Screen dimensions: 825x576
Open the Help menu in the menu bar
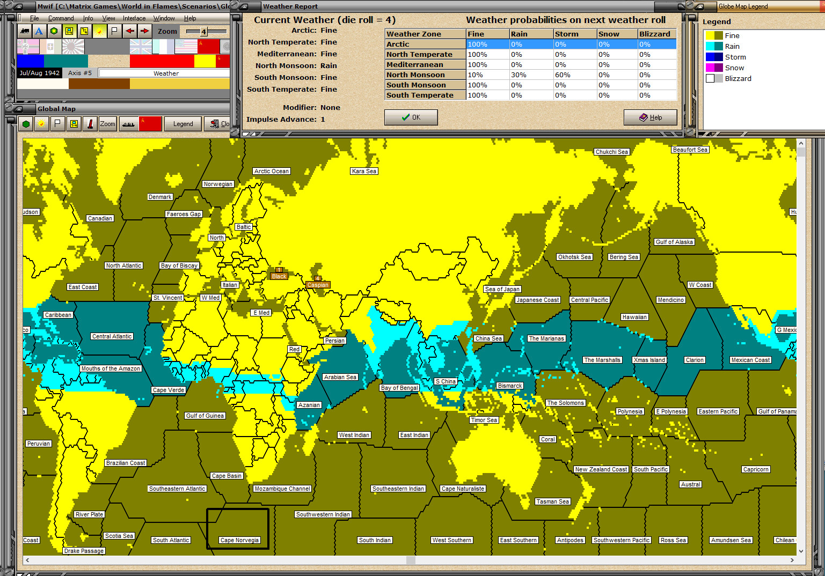190,18
